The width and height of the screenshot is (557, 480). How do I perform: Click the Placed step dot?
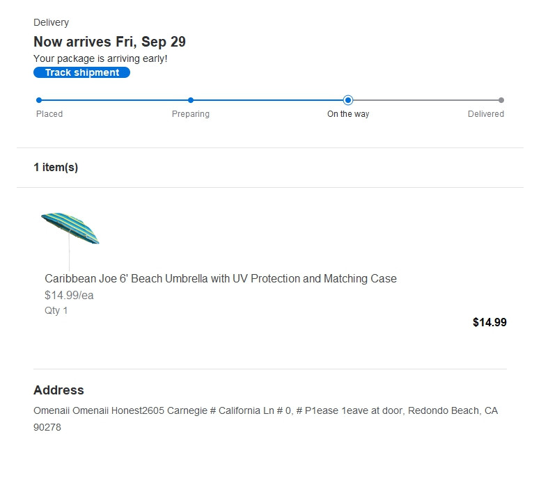point(39,100)
